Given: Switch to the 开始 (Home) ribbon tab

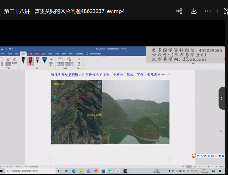Looking at the screenshot, I should [x=10, y=54].
